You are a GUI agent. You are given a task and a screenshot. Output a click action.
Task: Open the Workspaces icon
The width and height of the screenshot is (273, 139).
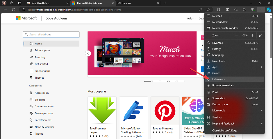tap(12, 3)
